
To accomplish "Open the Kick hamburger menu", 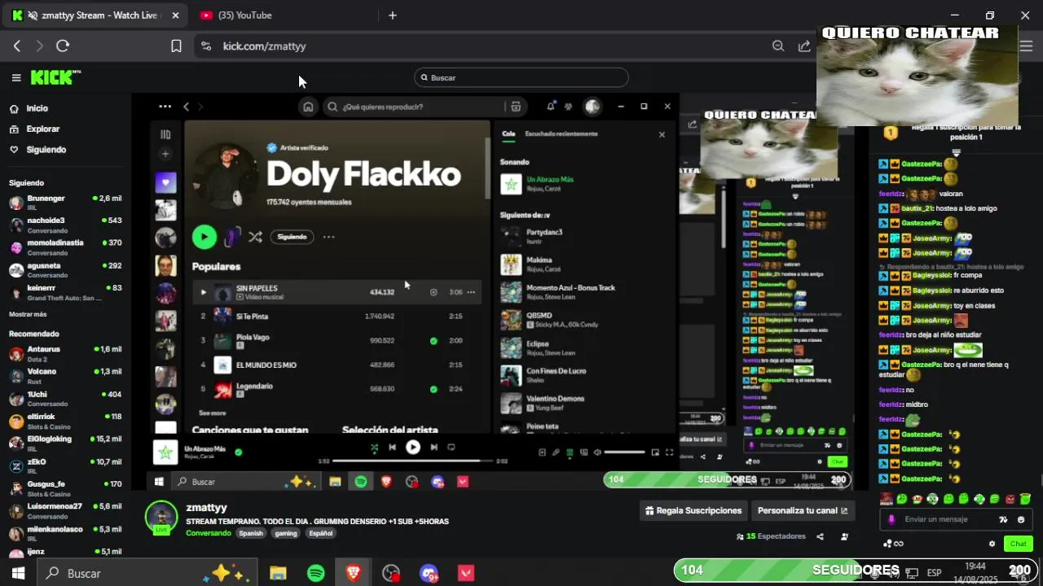I will click(16, 77).
